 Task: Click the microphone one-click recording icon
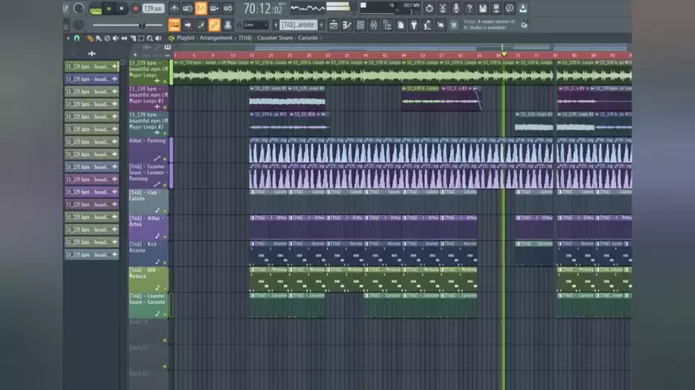(x=456, y=8)
